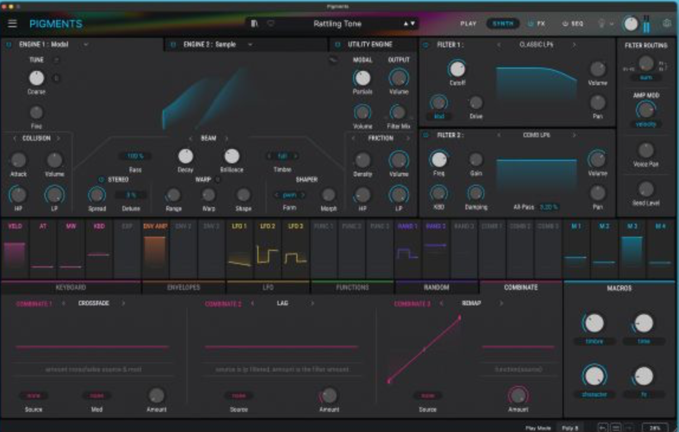679x432 pixels.
Task: Click the previous/next preset arrows
Action: pos(409,24)
